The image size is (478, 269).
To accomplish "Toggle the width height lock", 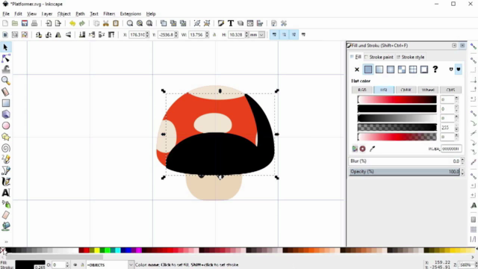I will click(214, 35).
